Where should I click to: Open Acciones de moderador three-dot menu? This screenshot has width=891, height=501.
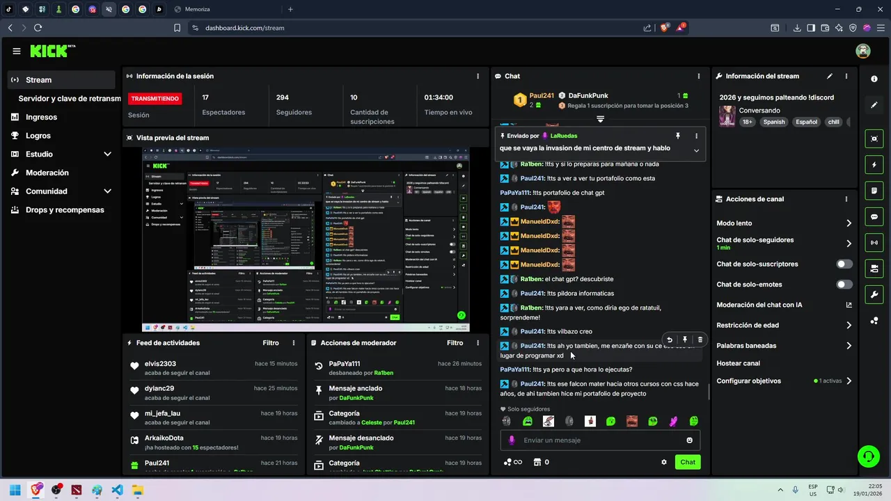(x=478, y=343)
